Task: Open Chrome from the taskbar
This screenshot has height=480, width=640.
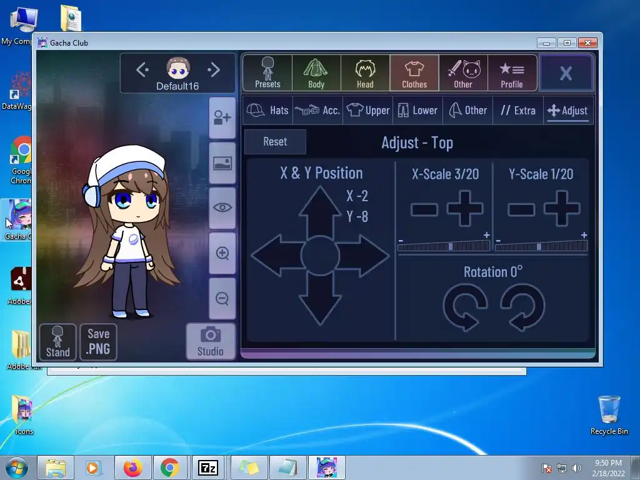Action: click(x=170, y=467)
